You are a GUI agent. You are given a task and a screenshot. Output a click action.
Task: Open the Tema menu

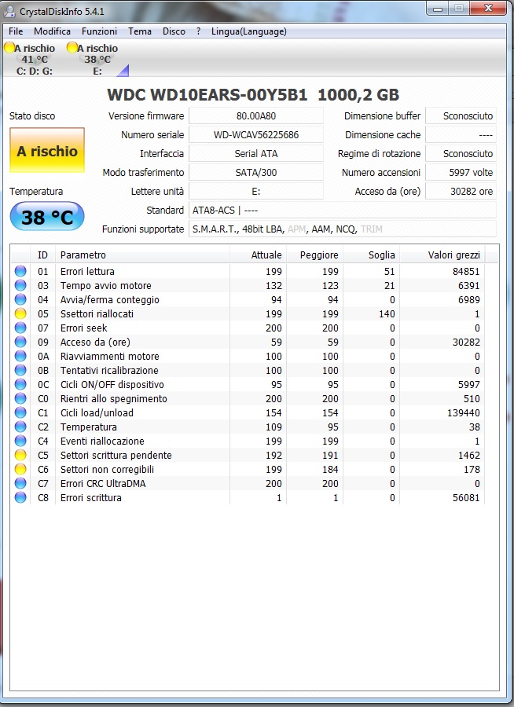coord(139,31)
